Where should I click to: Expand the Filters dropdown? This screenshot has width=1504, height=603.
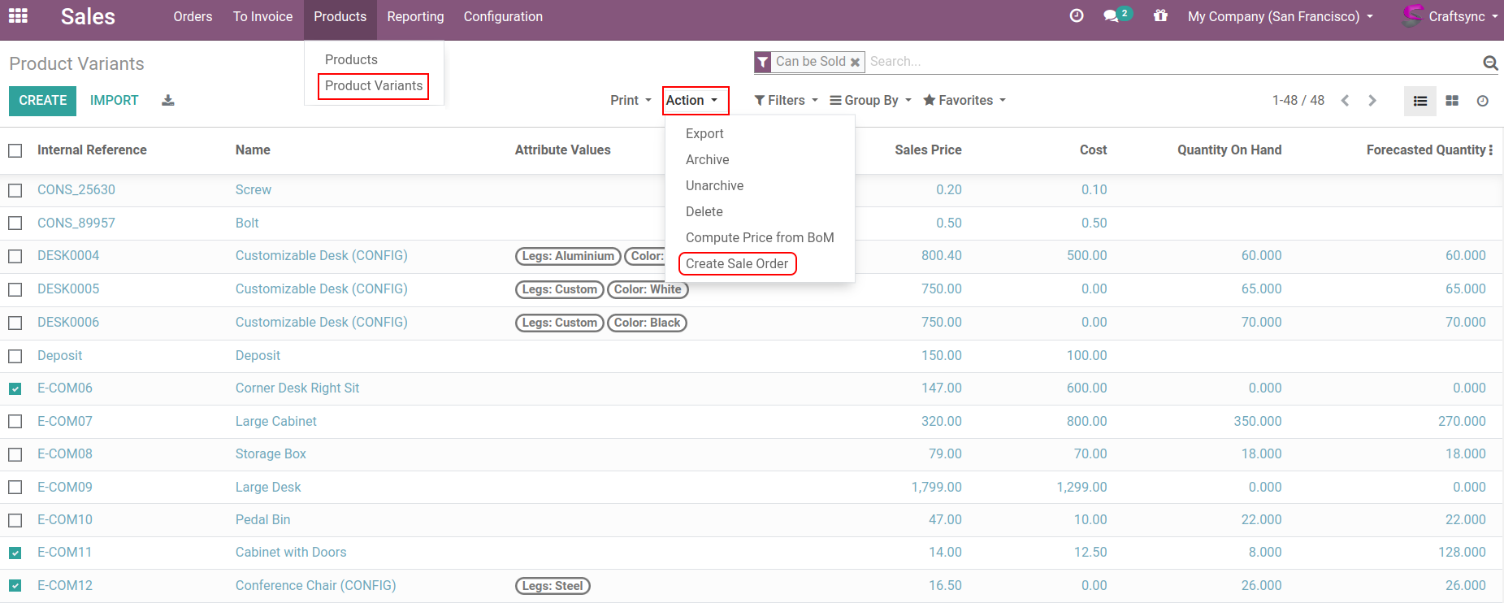[786, 101]
